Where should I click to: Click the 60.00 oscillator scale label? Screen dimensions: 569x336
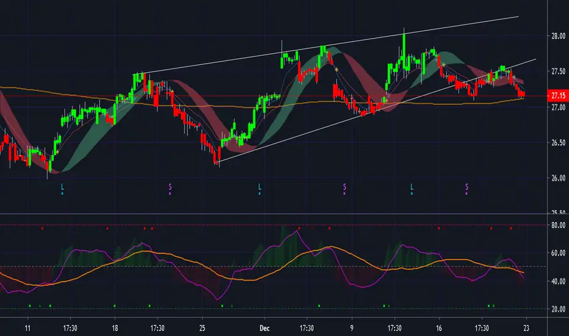[558, 253]
